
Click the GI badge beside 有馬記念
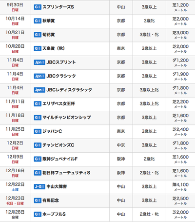tap(38, 201)
